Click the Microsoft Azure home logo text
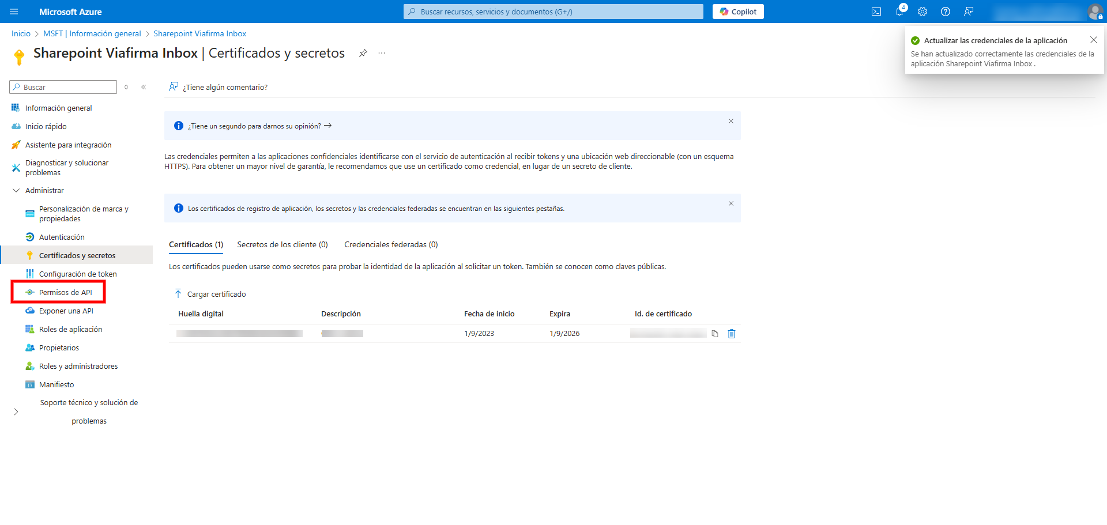This screenshot has width=1107, height=525. coord(70,12)
